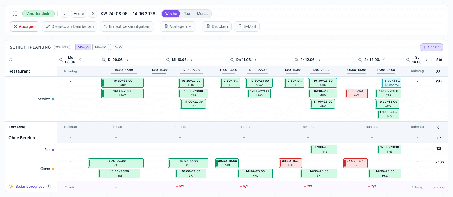The width and height of the screenshot is (453, 197).
Task: Enter fullscreen mode with the expand icon
Action: pos(15,14)
